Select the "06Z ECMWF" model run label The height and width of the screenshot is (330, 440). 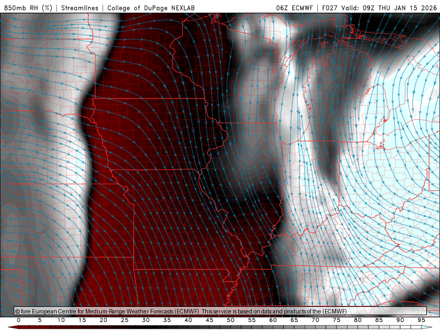tap(294, 8)
